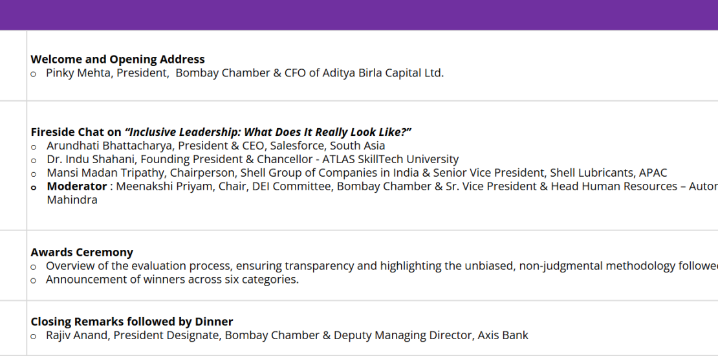Click the word 'Mahindra' on the wrapped line
The height and width of the screenshot is (356, 718).
click(72, 200)
